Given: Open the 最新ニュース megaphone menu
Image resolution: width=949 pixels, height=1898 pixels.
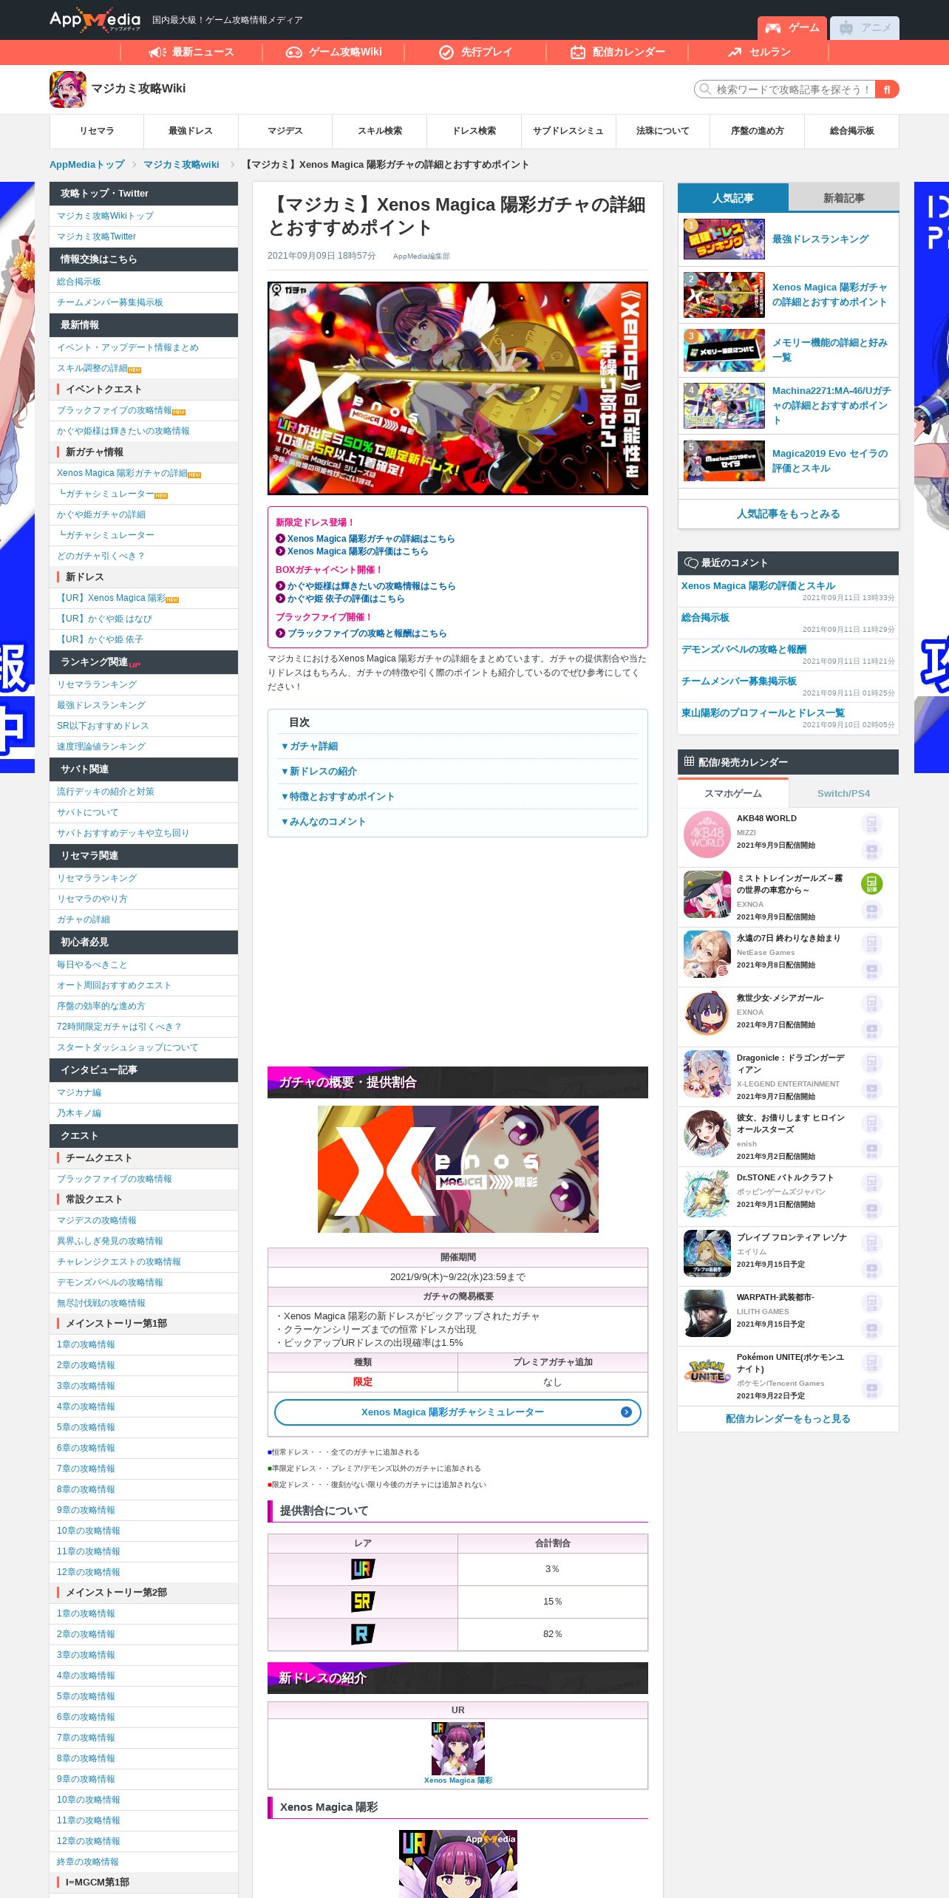Looking at the screenshot, I should coord(191,52).
